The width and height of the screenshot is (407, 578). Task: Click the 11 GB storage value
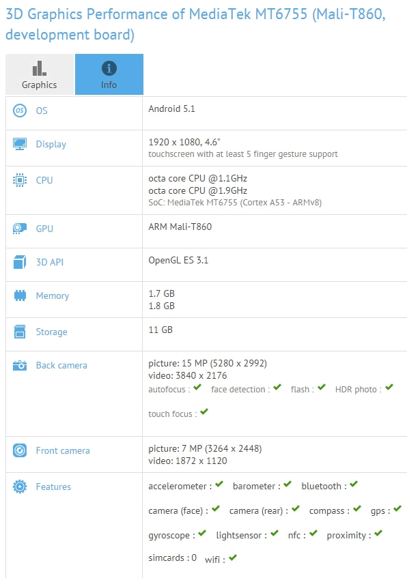click(x=160, y=330)
